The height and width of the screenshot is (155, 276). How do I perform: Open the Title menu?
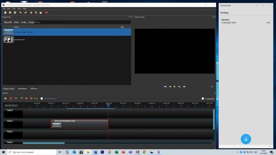pyautogui.click(x=14, y=9)
